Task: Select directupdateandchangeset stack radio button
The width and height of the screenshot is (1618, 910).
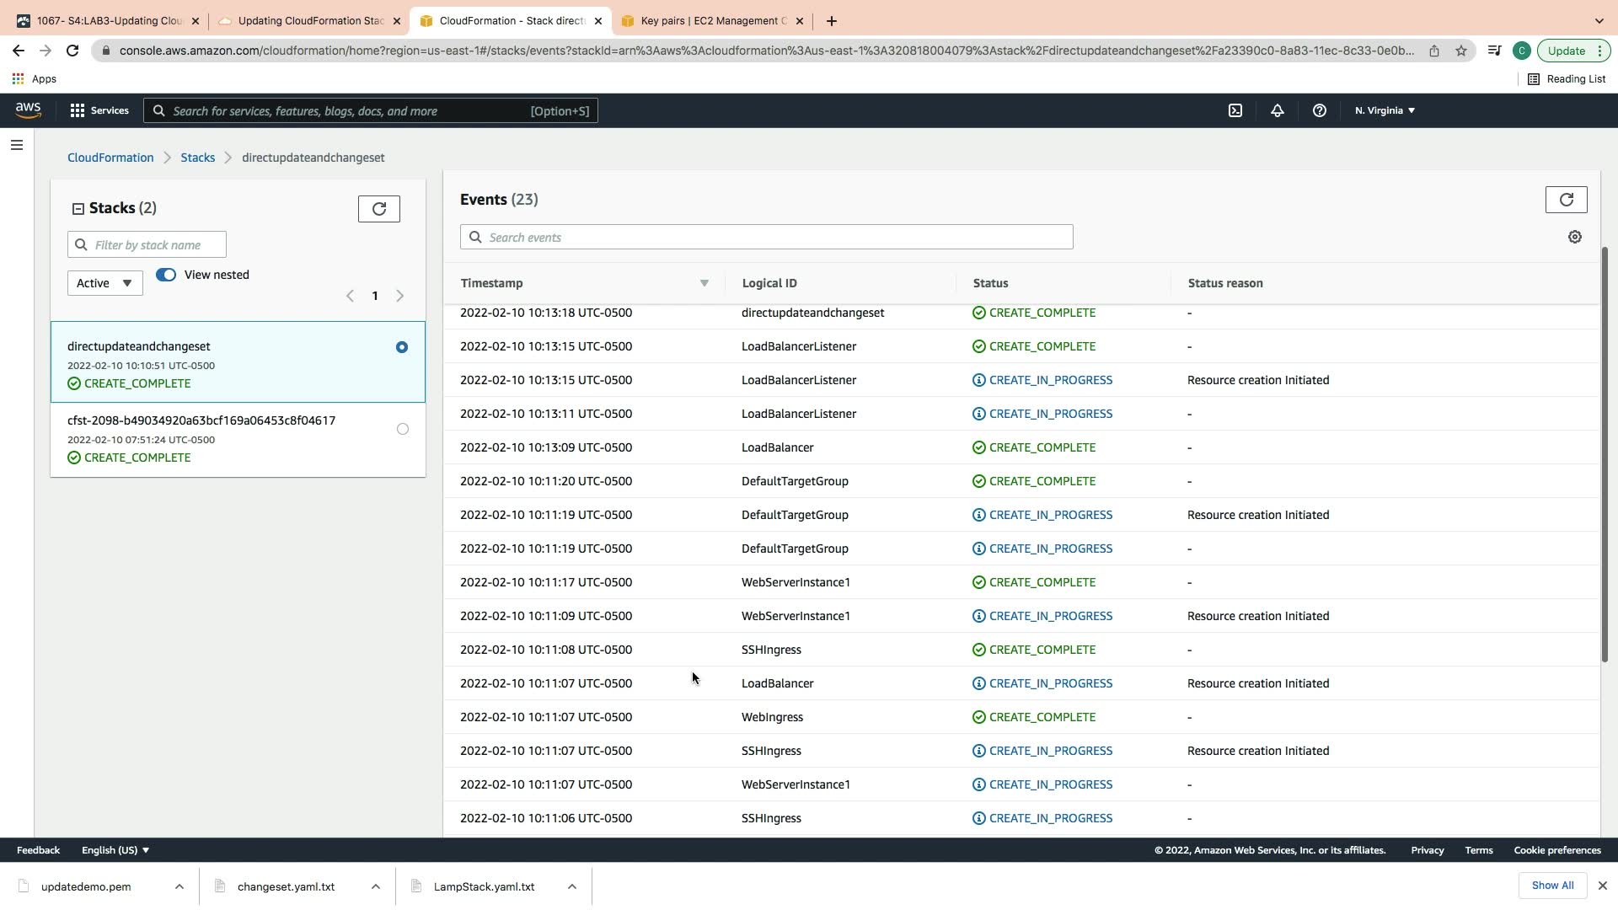Action: [x=402, y=347]
